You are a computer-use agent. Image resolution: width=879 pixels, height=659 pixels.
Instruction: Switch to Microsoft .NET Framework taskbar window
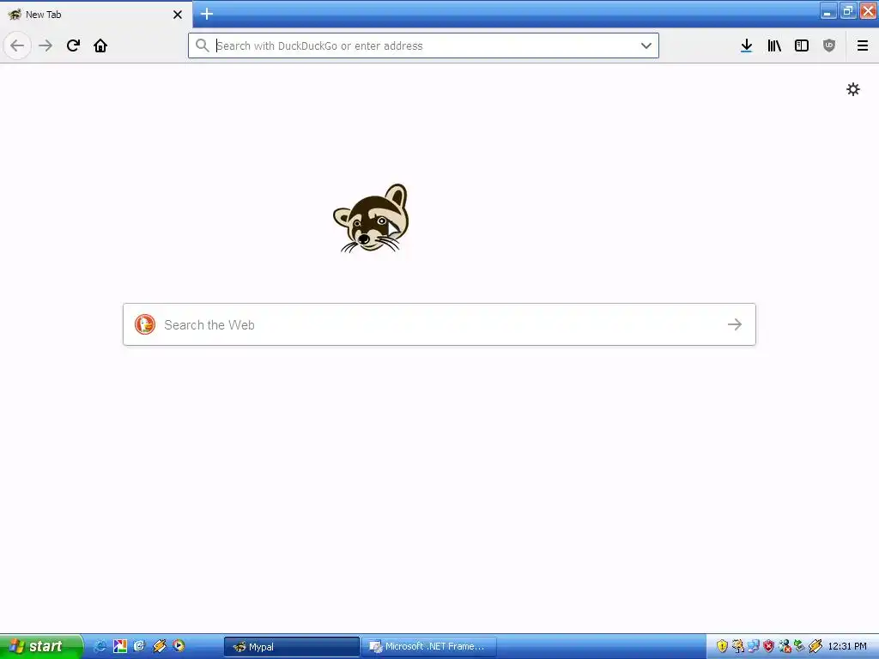pos(429,647)
